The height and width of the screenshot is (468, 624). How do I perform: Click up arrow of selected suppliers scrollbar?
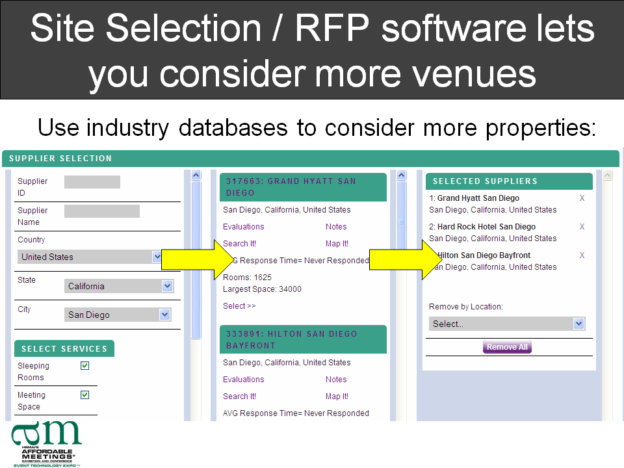tap(607, 175)
